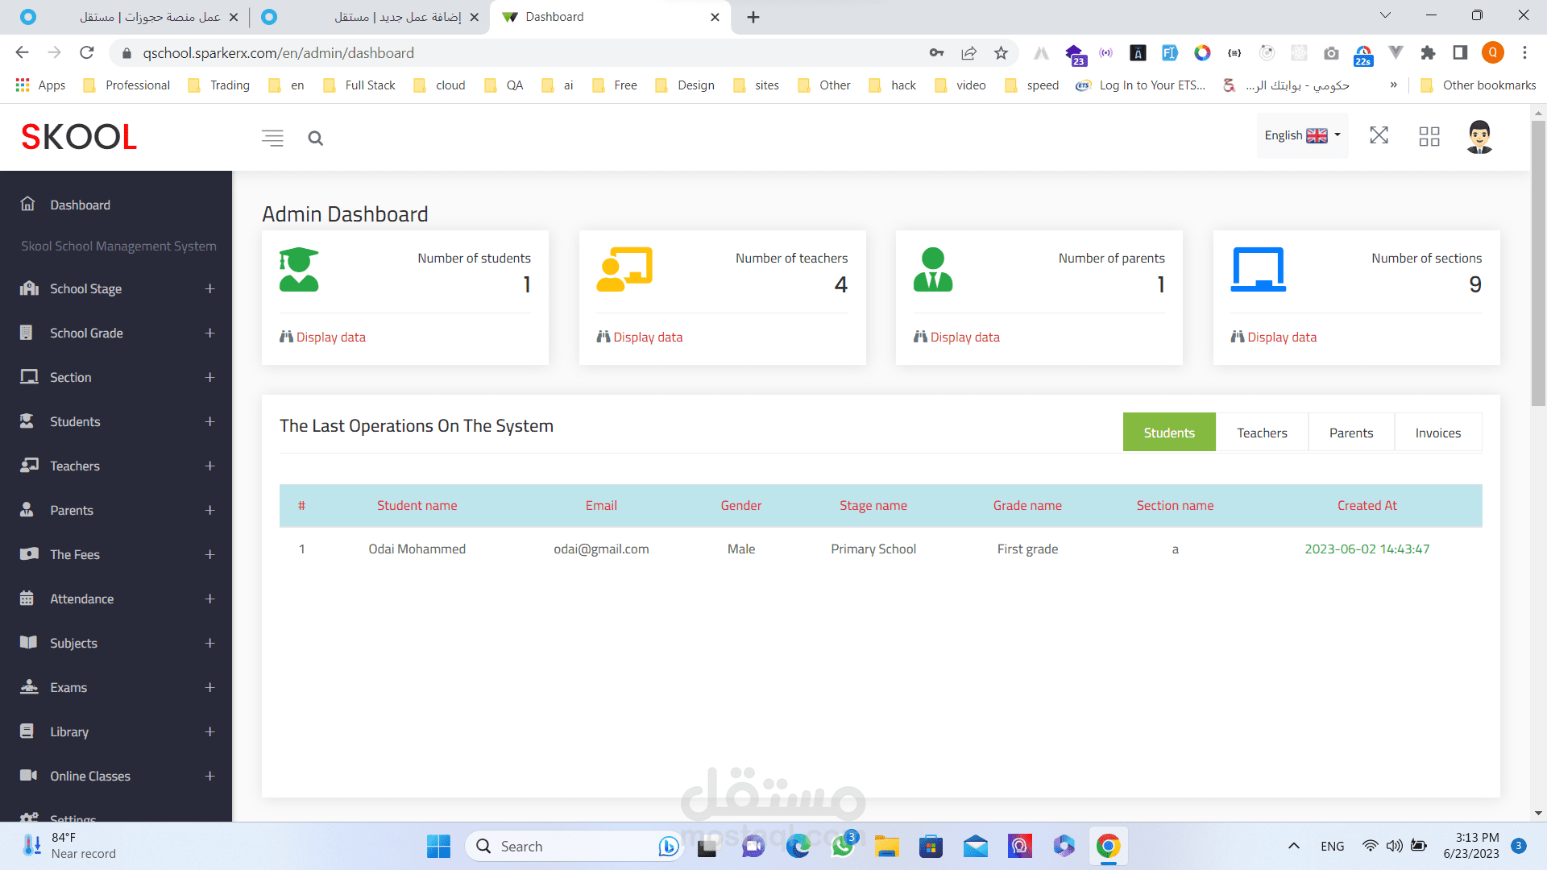The width and height of the screenshot is (1547, 870).
Task: Click the Exams icon in sidebar
Action: coord(29,687)
